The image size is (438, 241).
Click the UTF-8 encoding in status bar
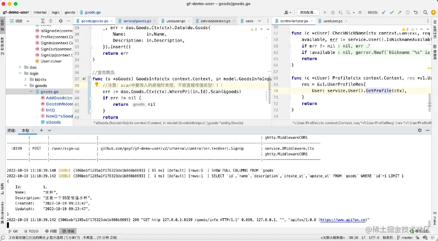coord(374,238)
